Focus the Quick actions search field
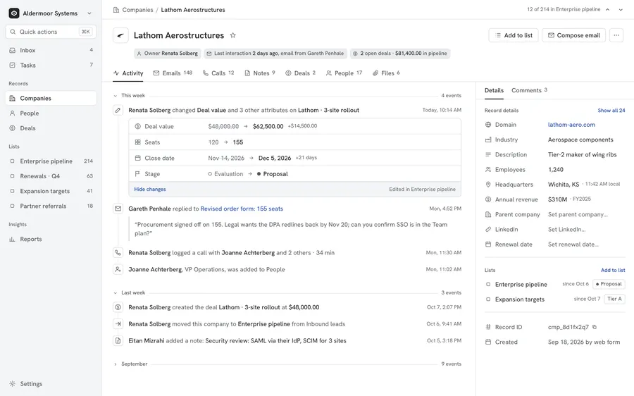This screenshot has width=634, height=396. click(51, 32)
